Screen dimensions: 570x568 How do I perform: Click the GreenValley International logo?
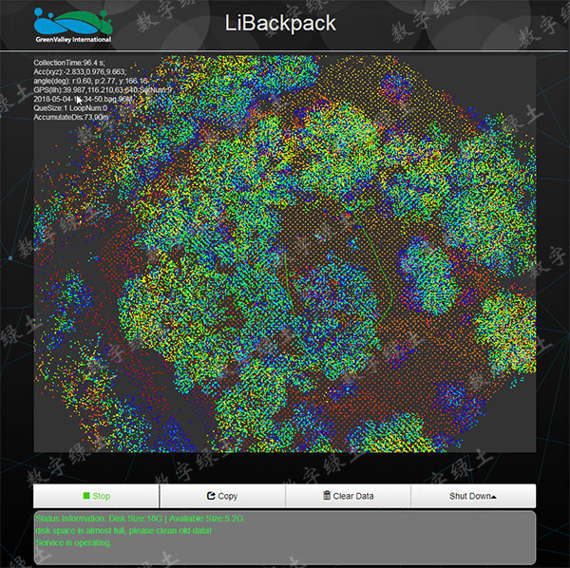coord(73,26)
